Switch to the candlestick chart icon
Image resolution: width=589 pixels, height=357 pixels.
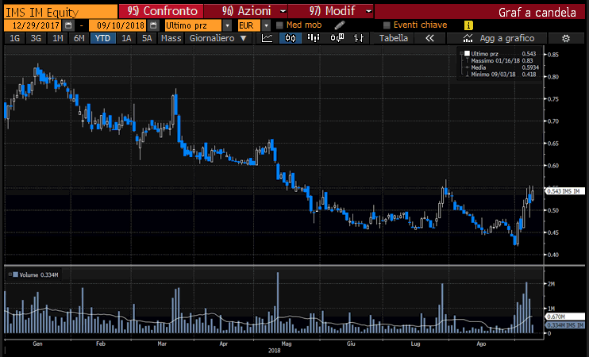click(x=291, y=38)
